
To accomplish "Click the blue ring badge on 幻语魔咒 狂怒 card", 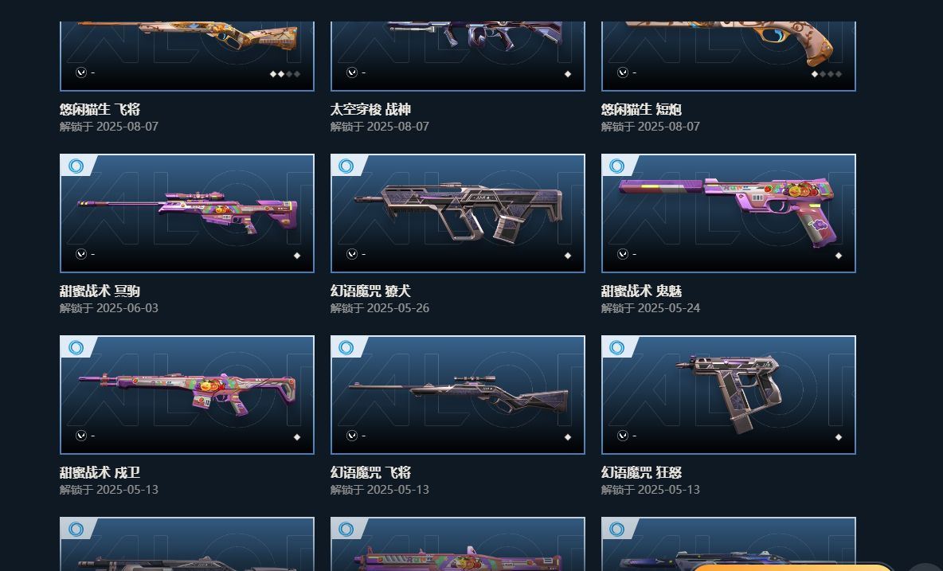I will click(617, 347).
